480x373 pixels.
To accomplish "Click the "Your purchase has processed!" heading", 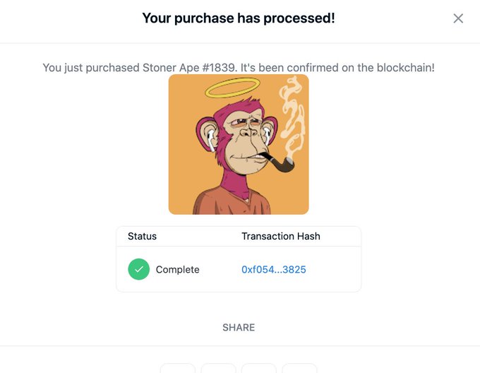I will [239, 18].
